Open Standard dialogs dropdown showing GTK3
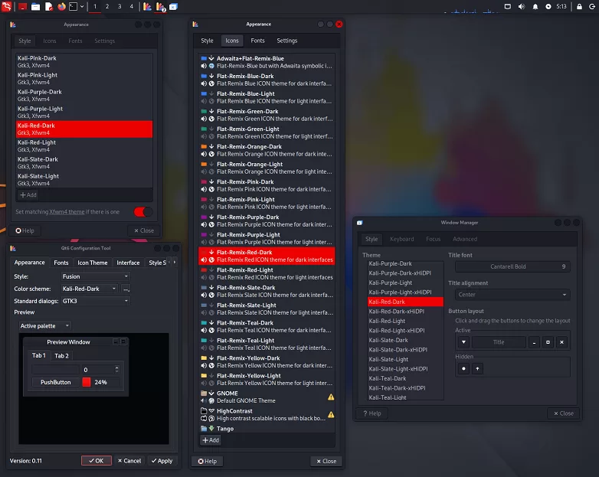This screenshot has width=599, height=477. [x=95, y=301]
